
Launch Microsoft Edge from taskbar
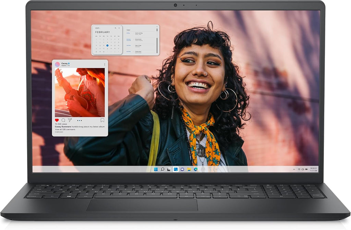coord(196,169)
